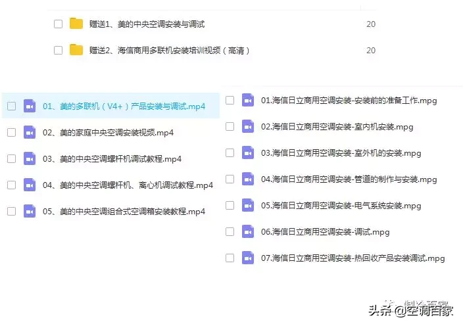Open file 02、美的家庭中央空调安装视频.mp4

108,133
